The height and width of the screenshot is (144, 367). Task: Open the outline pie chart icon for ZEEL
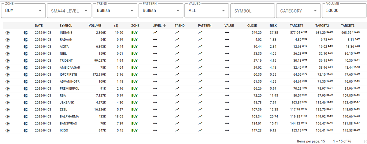tap(7, 109)
